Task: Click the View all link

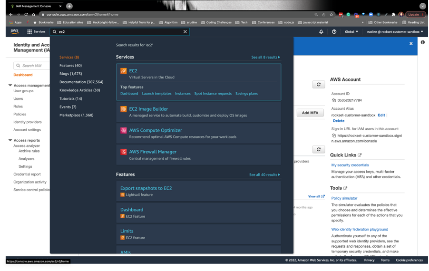Action: [x=316, y=196]
